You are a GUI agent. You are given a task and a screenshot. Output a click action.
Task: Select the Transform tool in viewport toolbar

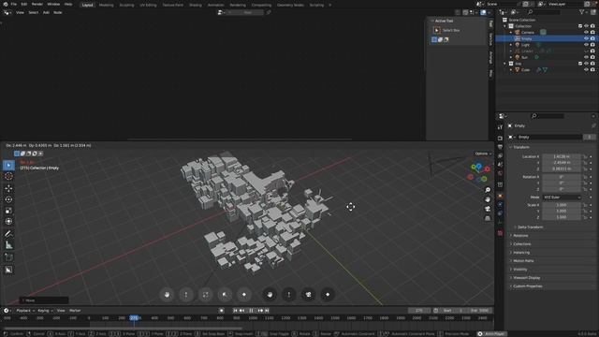(8, 221)
